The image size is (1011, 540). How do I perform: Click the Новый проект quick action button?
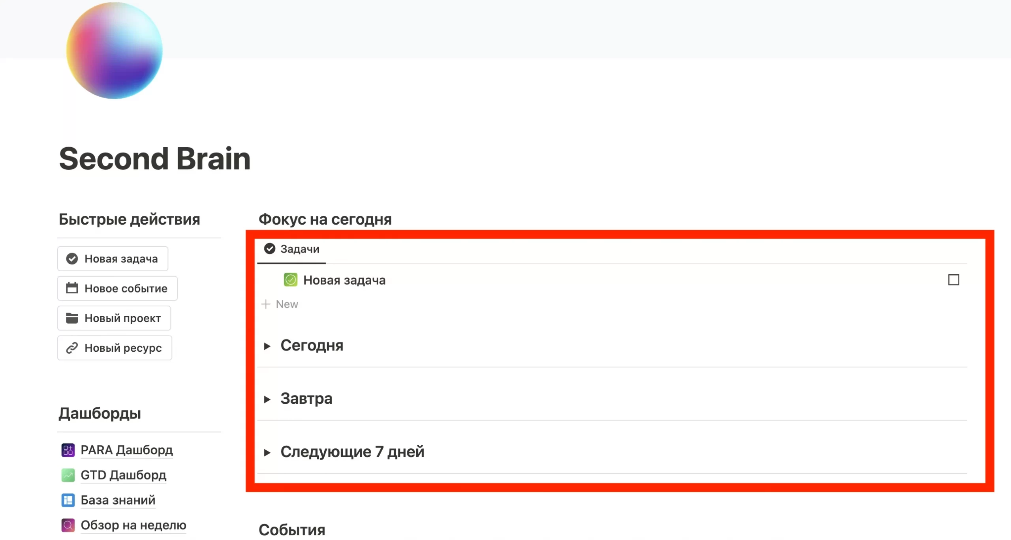point(114,318)
